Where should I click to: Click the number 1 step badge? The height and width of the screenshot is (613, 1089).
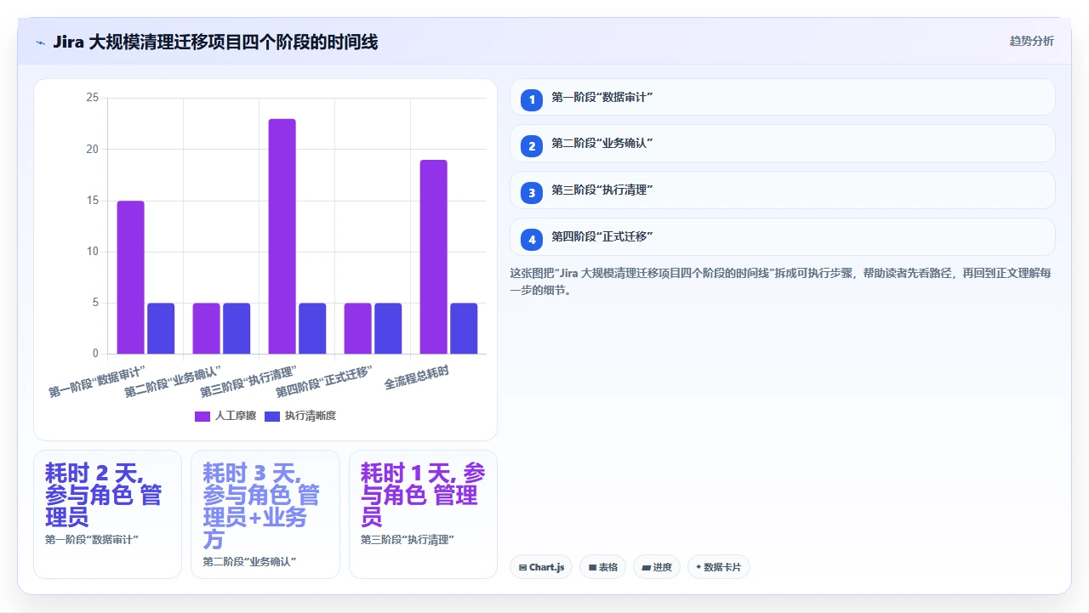click(x=532, y=99)
